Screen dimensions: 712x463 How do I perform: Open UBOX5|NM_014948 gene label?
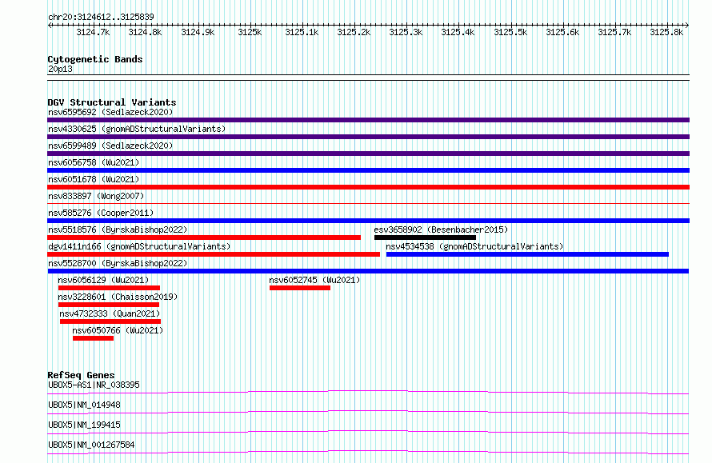(85, 405)
